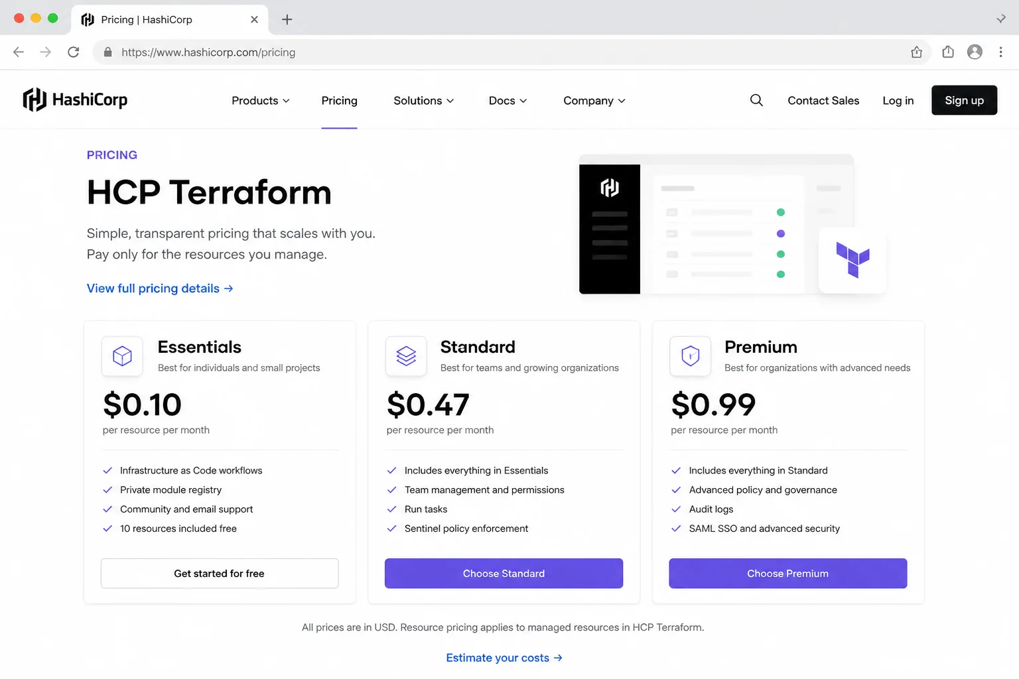Close the Pricing | HashiCorp tab
This screenshot has height=679, width=1019.
coord(254,20)
